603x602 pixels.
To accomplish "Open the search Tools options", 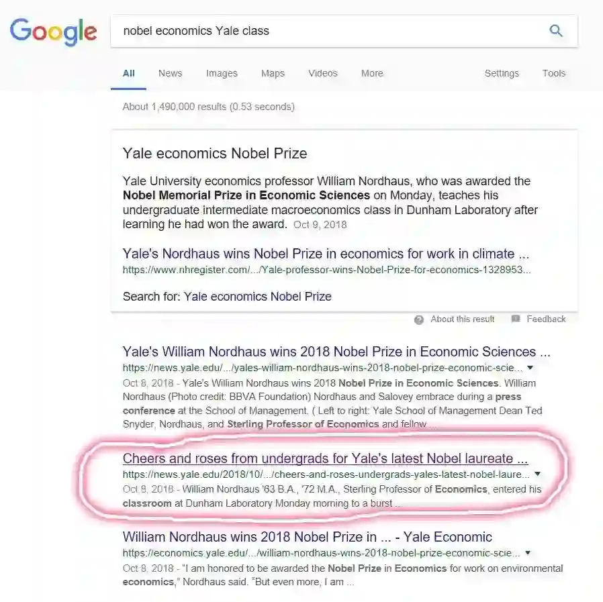I will (554, 73).
